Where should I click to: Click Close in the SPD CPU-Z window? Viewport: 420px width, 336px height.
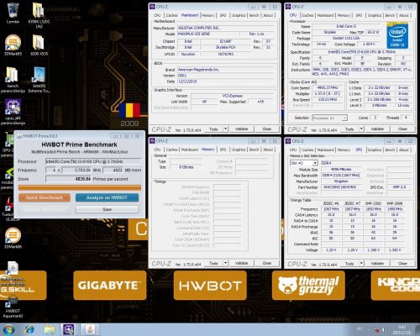402,264
